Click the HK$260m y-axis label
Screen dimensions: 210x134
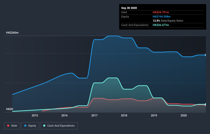click(12, 33)
